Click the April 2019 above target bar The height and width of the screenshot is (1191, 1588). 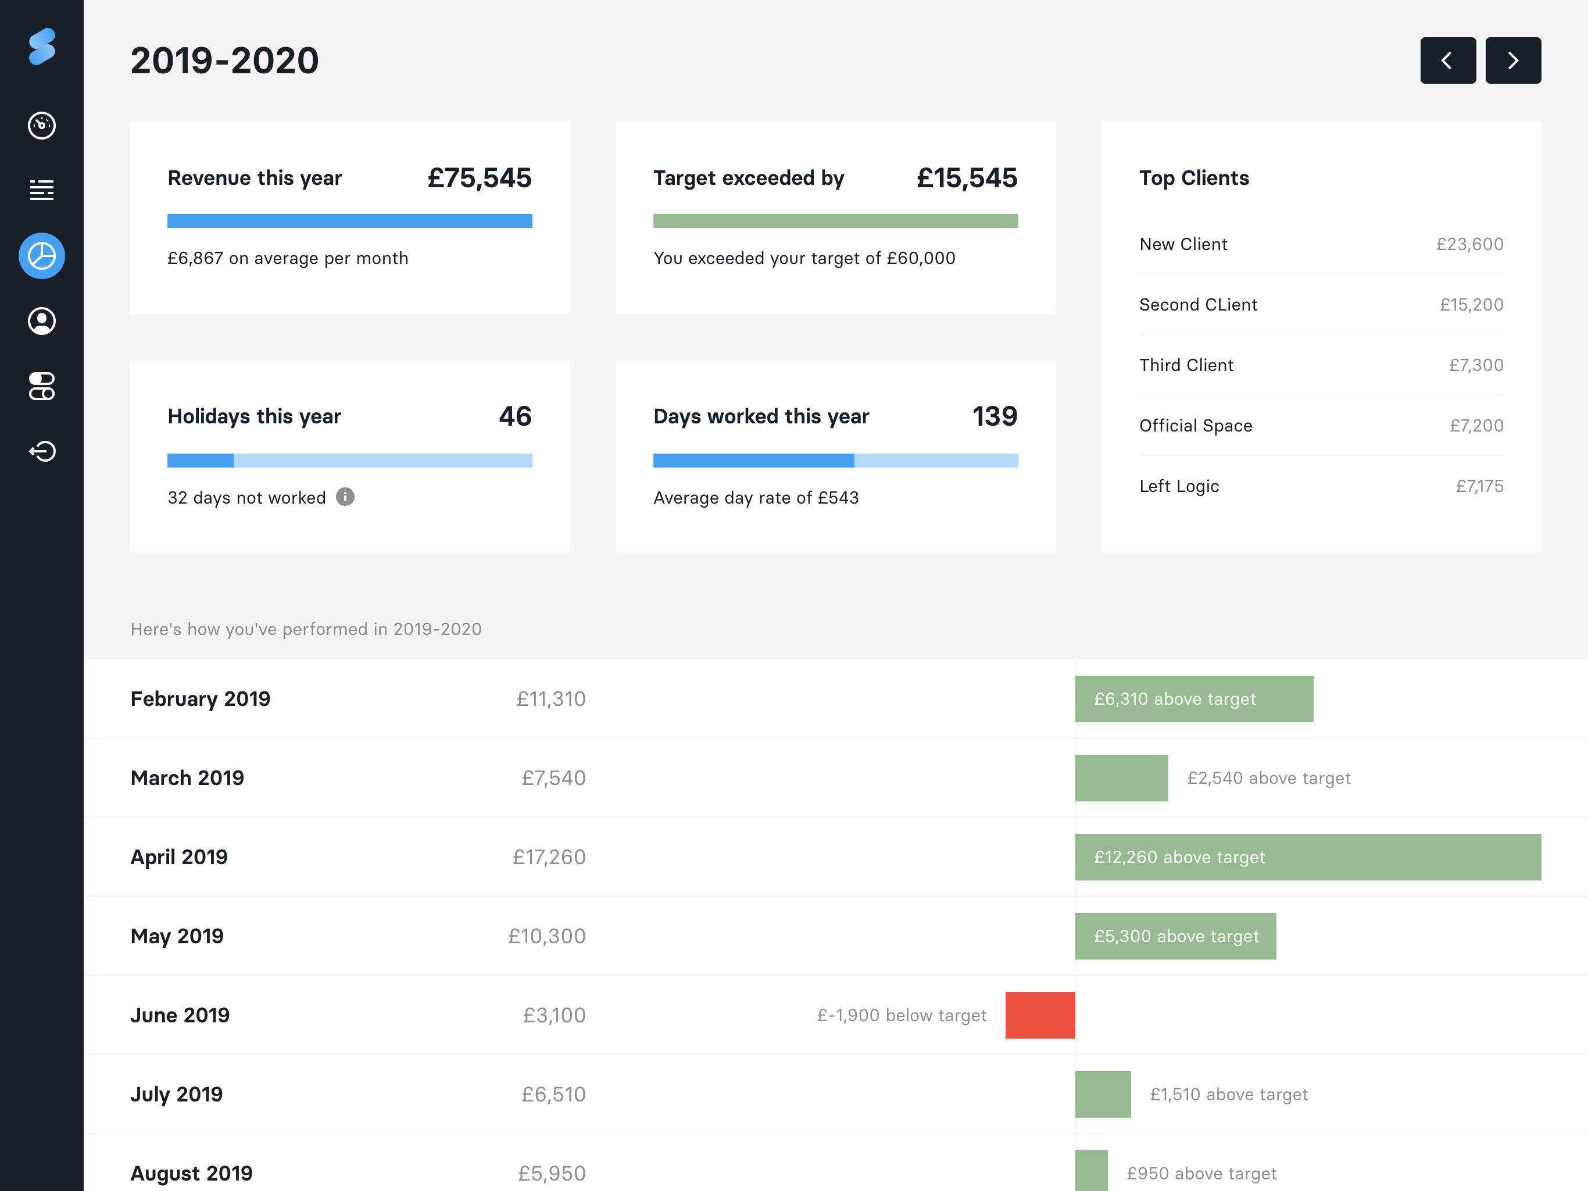tap(1307, 857)
